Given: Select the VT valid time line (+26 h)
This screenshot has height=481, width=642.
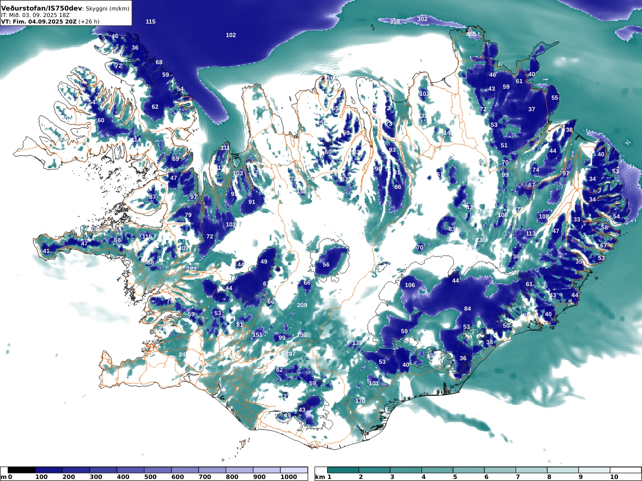Looking at the screenshot, I should coord(50,22).
